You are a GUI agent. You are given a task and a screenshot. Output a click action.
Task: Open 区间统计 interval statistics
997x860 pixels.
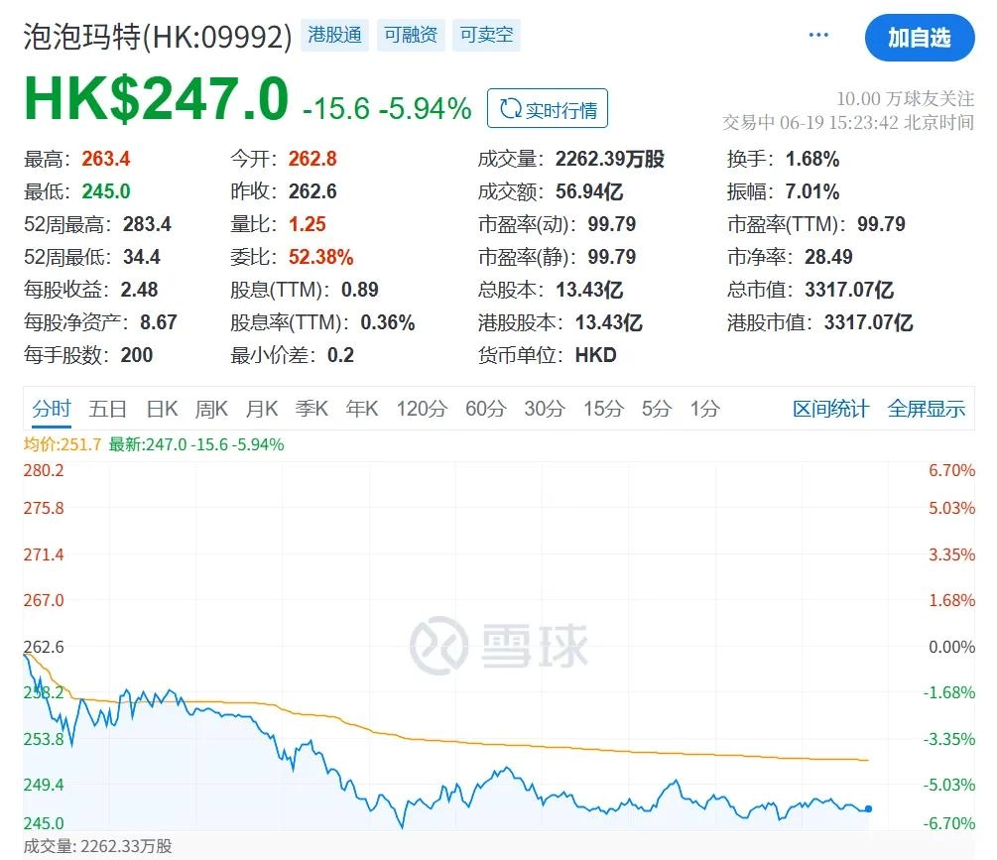(831, 408)
